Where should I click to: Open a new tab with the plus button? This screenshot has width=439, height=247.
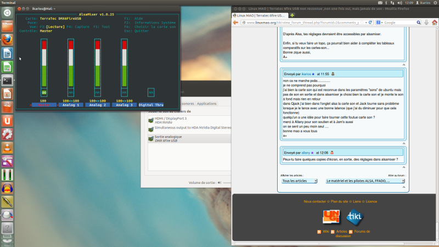pyautogui.click(x=291, y=15)
